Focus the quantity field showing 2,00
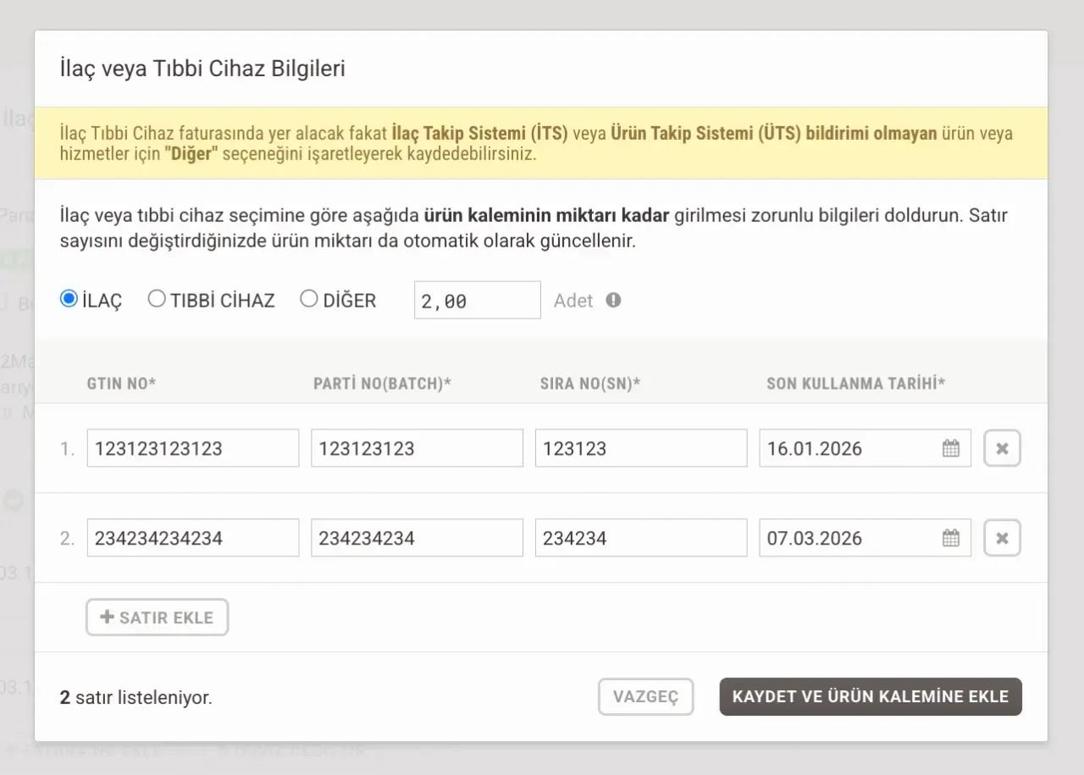 tap(477, 300)
